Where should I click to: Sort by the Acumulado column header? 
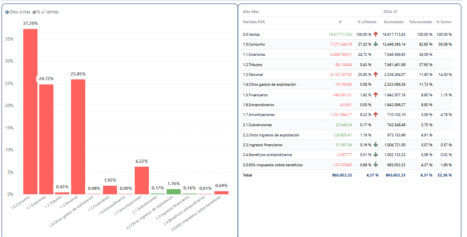(393, 22)
